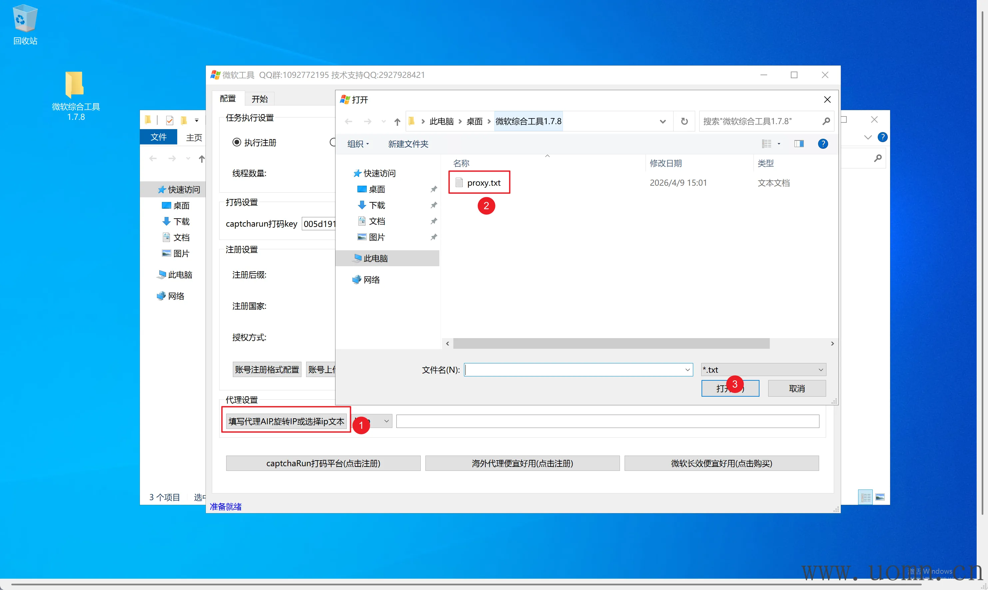
Task: Click the help question mark in the dialog
Action: coord(822,144)
